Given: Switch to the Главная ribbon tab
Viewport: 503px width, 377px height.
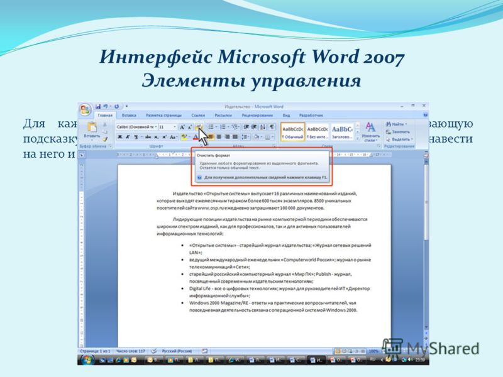Looking at the screenshot, I should [105, 116].
